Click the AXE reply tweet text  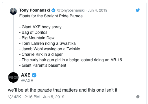(x=62, y=90)
